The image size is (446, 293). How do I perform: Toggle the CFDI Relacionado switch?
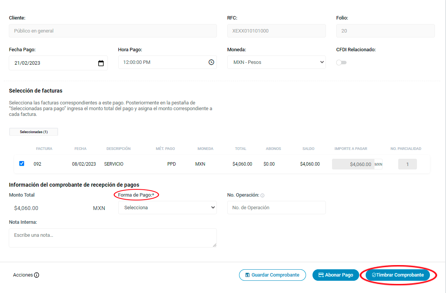[x=341, y=63]
